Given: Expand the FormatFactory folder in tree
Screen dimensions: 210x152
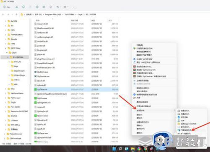Looking at the screenshot, I should [5, 35].
